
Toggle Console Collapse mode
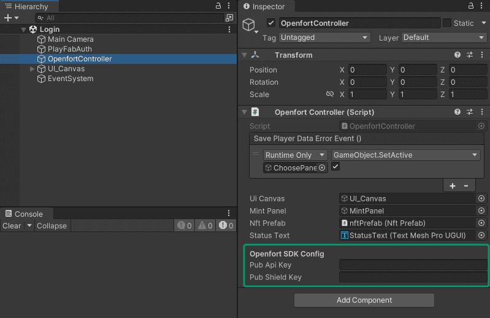coord(52,226)
